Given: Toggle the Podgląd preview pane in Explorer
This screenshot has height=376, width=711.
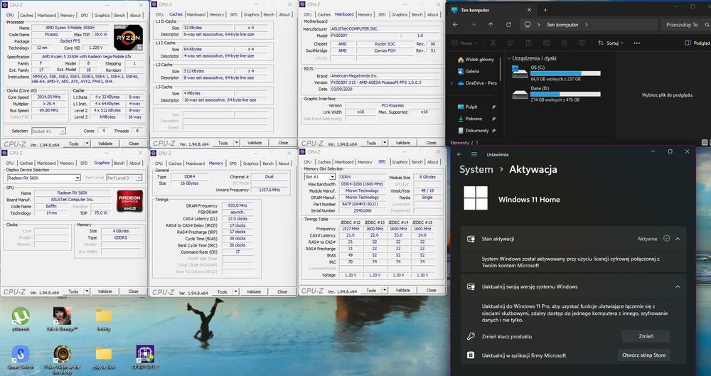Looking at the screenshot, I should 697,43.
